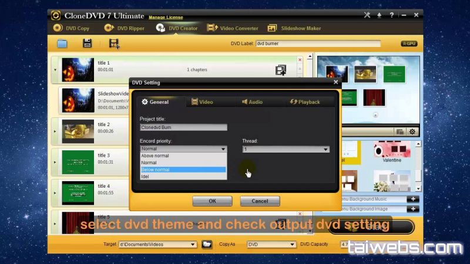Click the add chapter icon on title 1
Screen dimensions: 470x264
click(281, 70)
